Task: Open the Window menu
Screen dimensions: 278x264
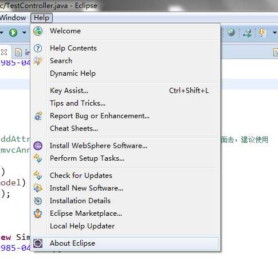Action: (13, 18)
